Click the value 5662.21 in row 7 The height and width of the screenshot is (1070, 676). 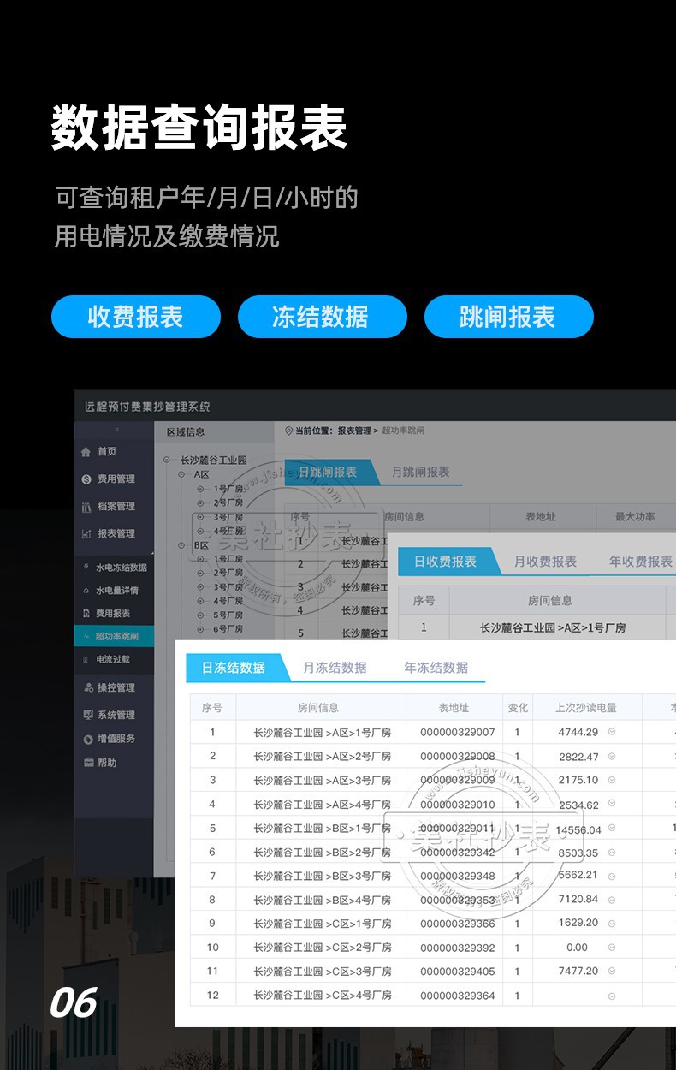578,875
